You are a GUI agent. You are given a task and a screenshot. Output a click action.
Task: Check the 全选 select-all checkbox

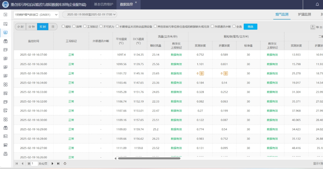(x=234, y=26)
